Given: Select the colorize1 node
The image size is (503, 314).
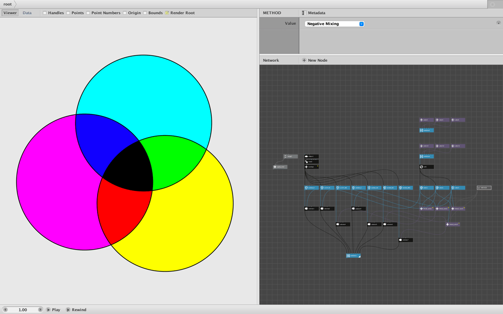Looking at the screenshot, I should coord(311,208).
